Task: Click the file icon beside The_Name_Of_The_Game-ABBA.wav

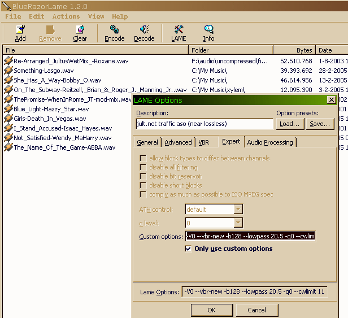Action: pos(8,147)
